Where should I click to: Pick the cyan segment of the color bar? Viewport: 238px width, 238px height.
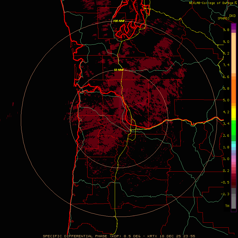pos(234,145)
